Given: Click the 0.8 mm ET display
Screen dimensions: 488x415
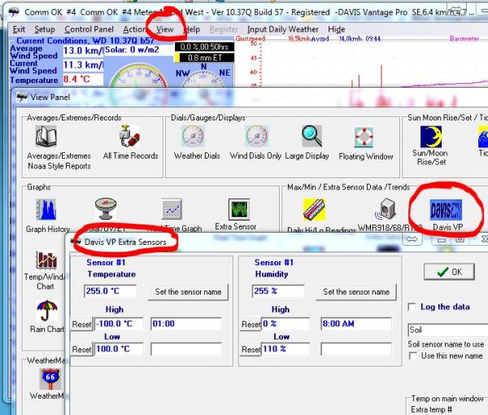Looking at the screenshot, I should point(204,58).
